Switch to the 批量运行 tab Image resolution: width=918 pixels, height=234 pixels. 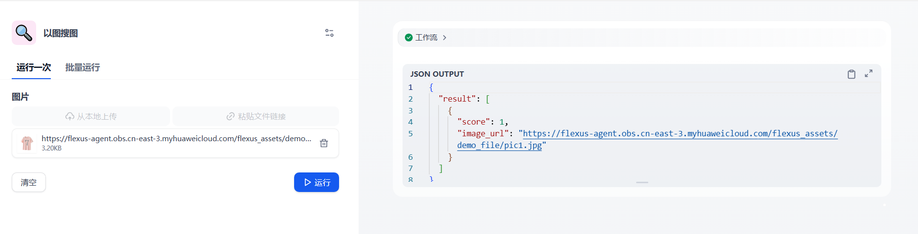click(x=83, y=67)
